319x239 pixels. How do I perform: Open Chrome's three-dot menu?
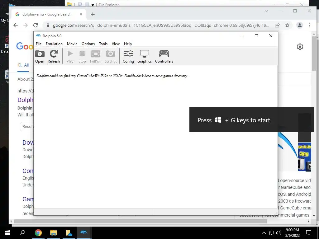point(310,25)
